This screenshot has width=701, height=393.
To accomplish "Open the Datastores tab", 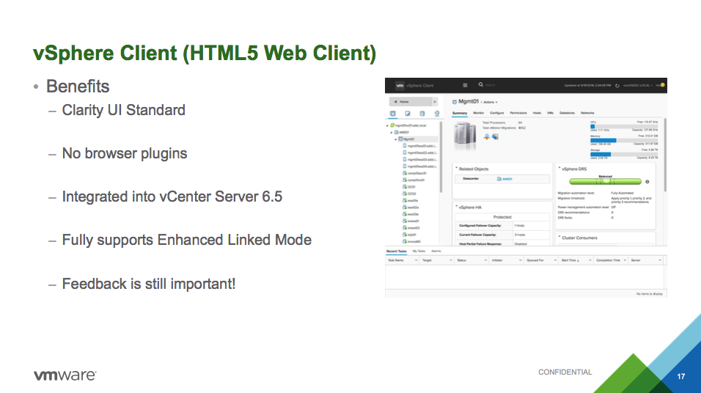I will pyautogui.click(x=567, y=114).
